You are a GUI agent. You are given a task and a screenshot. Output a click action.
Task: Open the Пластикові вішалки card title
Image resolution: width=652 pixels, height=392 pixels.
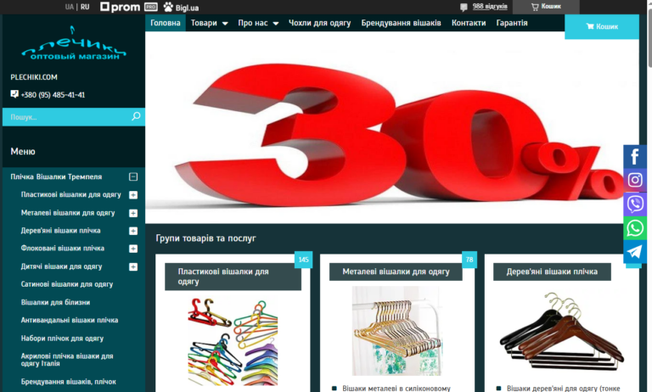click(233, 277)
